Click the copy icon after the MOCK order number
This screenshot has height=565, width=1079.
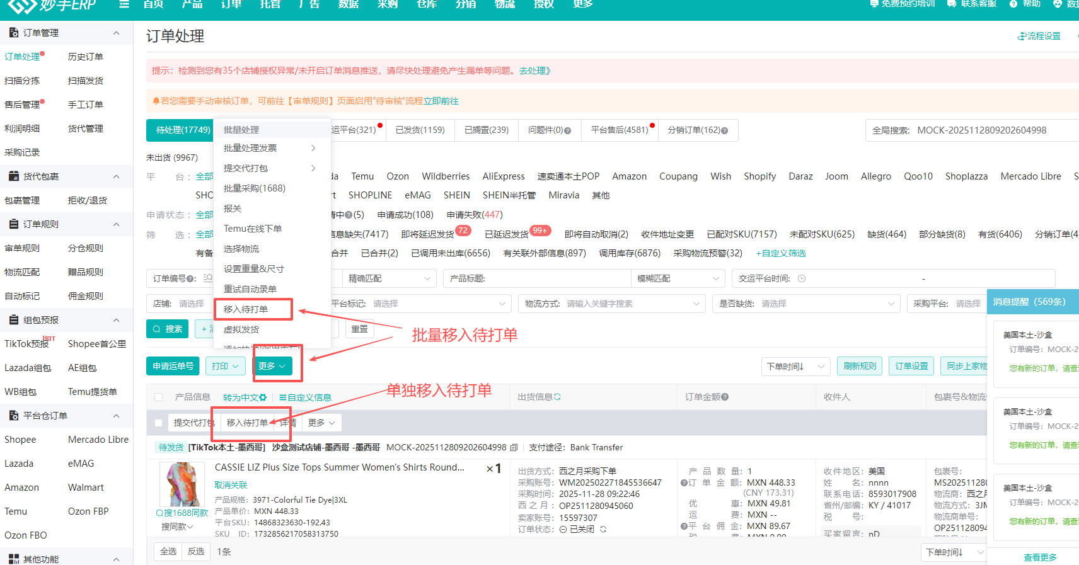pos(514,447)
